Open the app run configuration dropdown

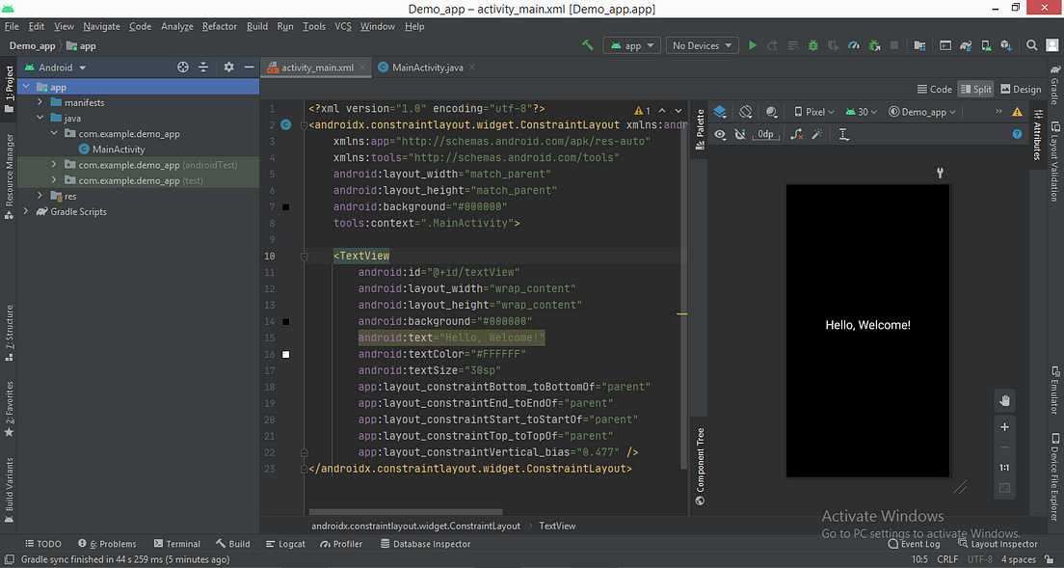(632, 45)
